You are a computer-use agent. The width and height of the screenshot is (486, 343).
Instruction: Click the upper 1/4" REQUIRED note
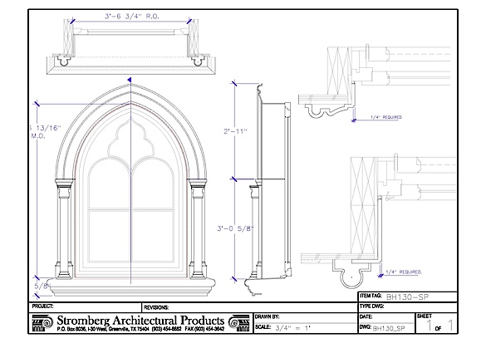point(385,117)
